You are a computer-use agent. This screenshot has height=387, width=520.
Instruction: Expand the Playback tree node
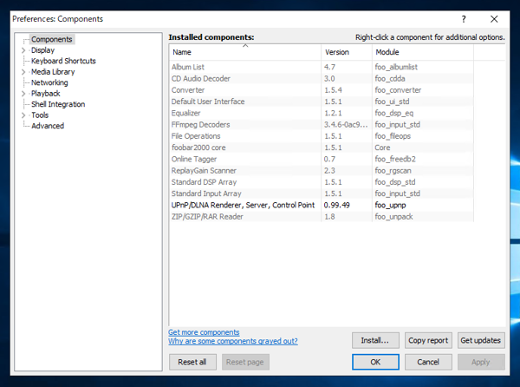coord(24,94)
